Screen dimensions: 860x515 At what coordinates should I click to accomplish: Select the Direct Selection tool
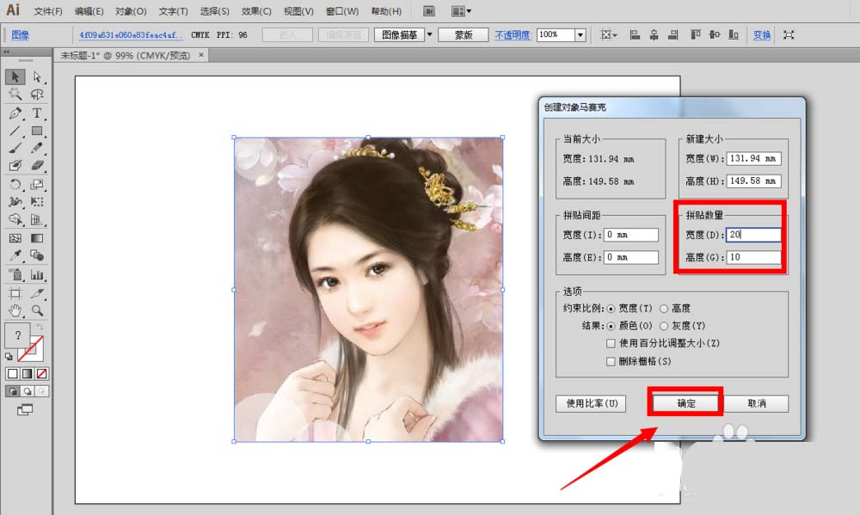pos(37,77)
